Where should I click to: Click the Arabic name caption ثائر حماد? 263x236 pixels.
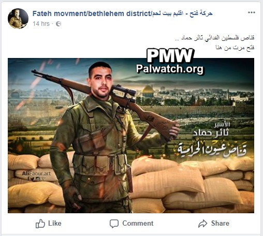211,133
